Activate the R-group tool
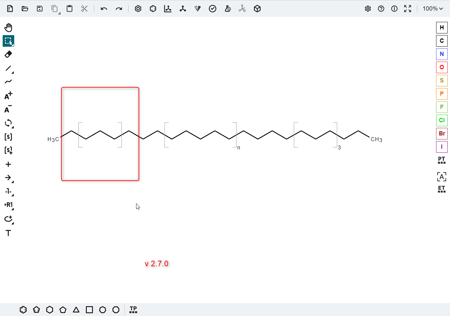The height and width of the screenshot is (316, 450). pos(9,205)
